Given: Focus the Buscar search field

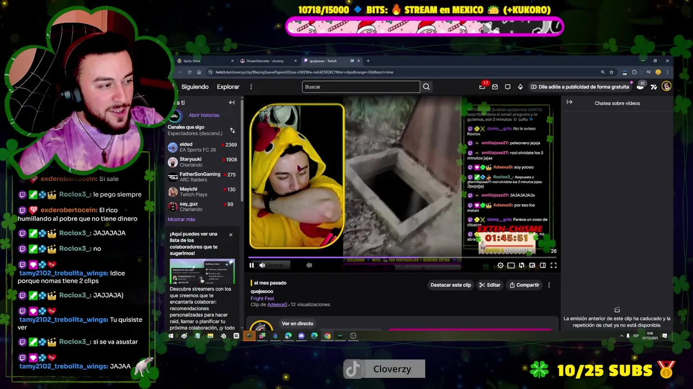Looking at the screenshot, I should (x=361, y=86).
